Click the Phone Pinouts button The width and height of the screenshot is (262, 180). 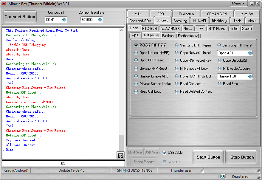click(x=144, y=162)
